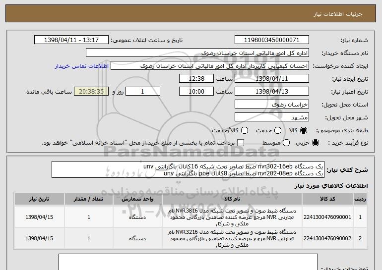Click the delivery city field مشهد
Viewport: 382px width, 270px height.
click(x=272, y=117)
